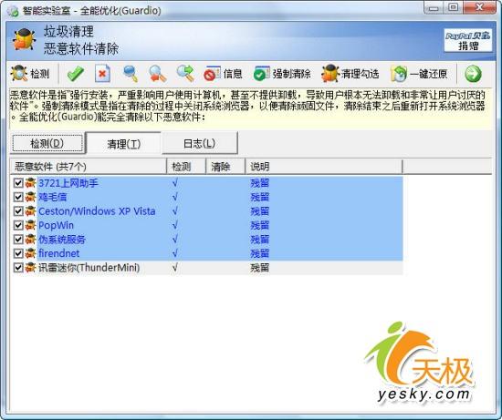
Task: Uncheck the 伪系统服务 checkbox
Action: click(18, 240)
